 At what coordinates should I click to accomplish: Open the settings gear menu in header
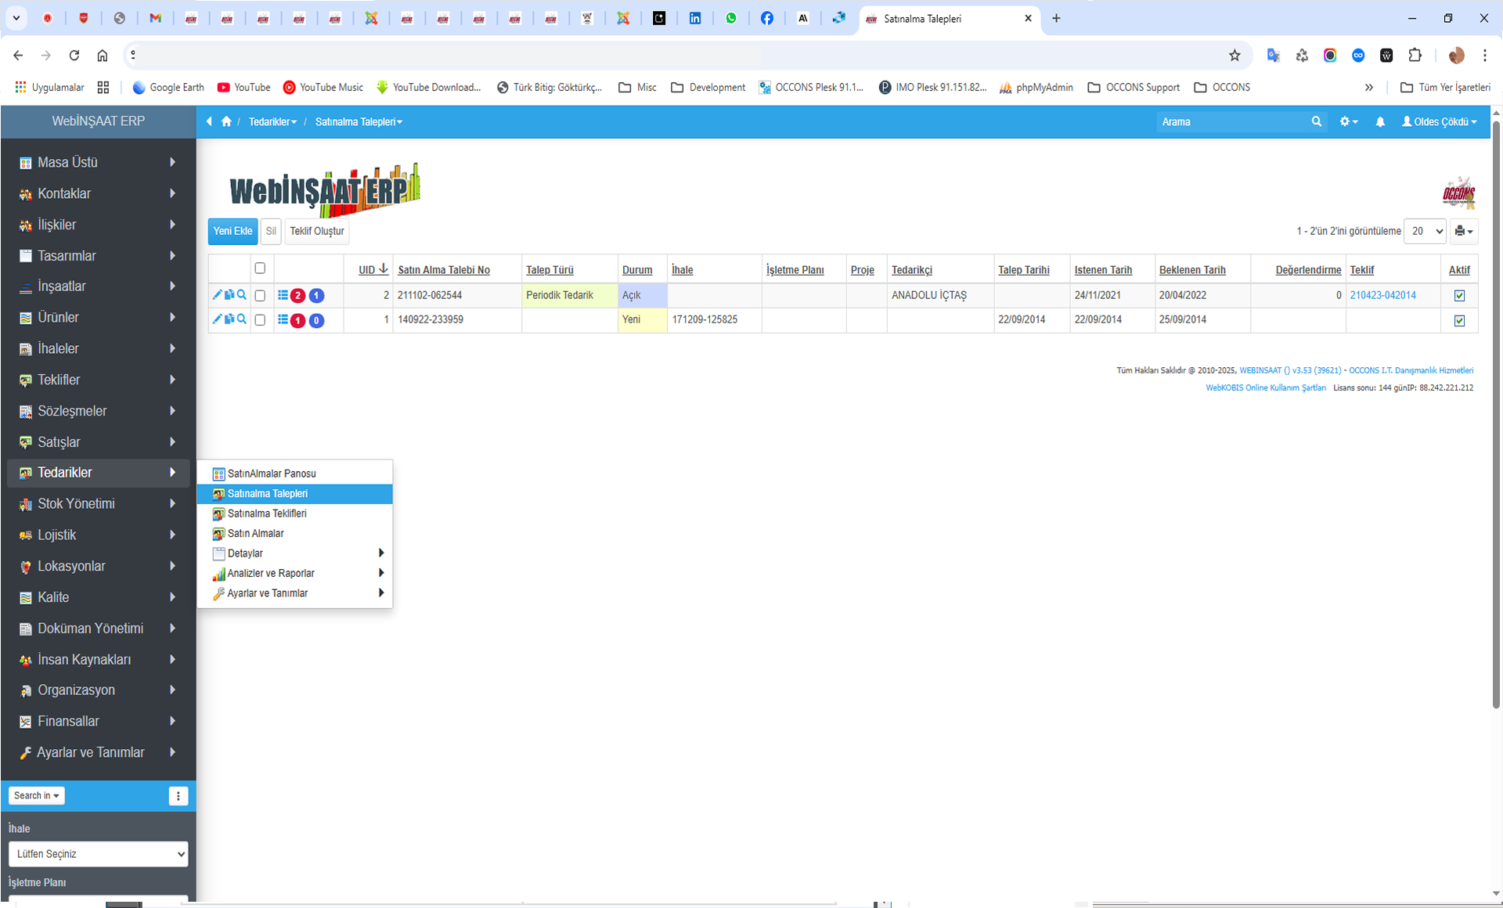pyautogui.click(x=1348, y=121)
